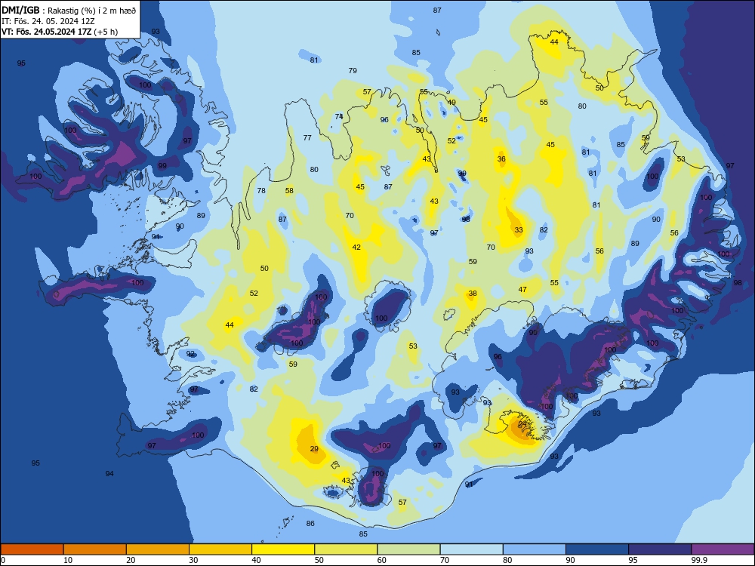Click the "VT: Fös. 24.05.2024 17Z (+5 h)" line
Screen dimensions: 755x566
tap(60, 32)
